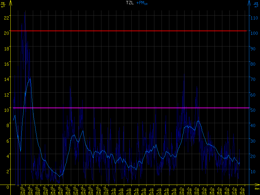Click the yellow left axis arrowhead
Viewport: 260px width, 195px height.
click(11, 3)
